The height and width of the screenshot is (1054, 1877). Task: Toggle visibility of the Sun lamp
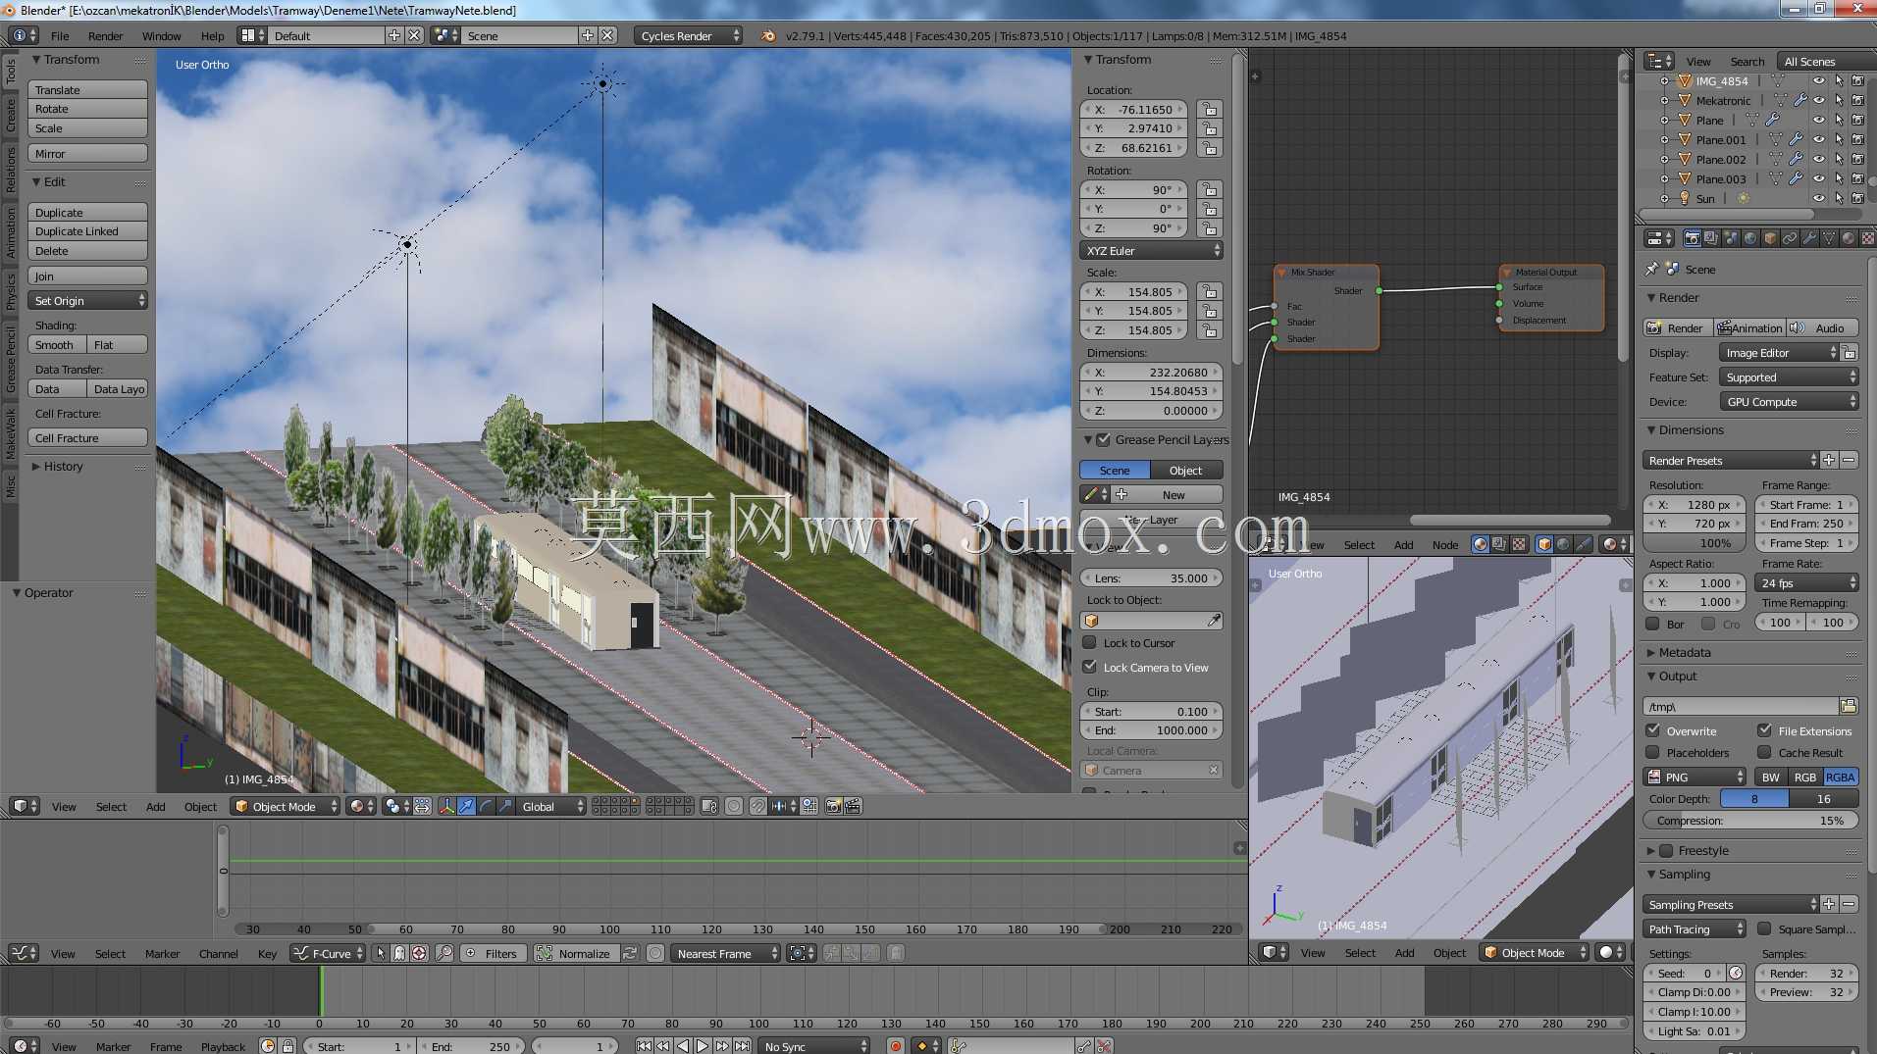1818,198
